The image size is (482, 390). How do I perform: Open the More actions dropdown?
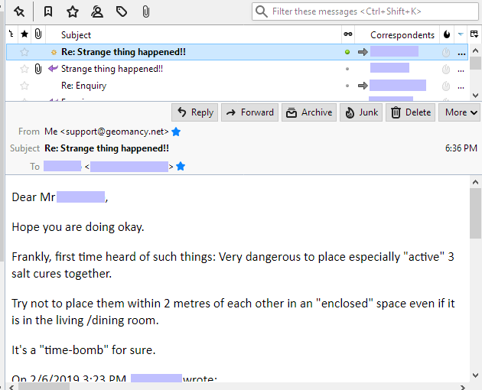pyautogui.click(x=461, y=112)
